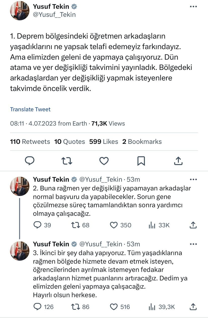Open the more options menu on the third tweet
The image size is (208, 318).
(x=193, y=244)
